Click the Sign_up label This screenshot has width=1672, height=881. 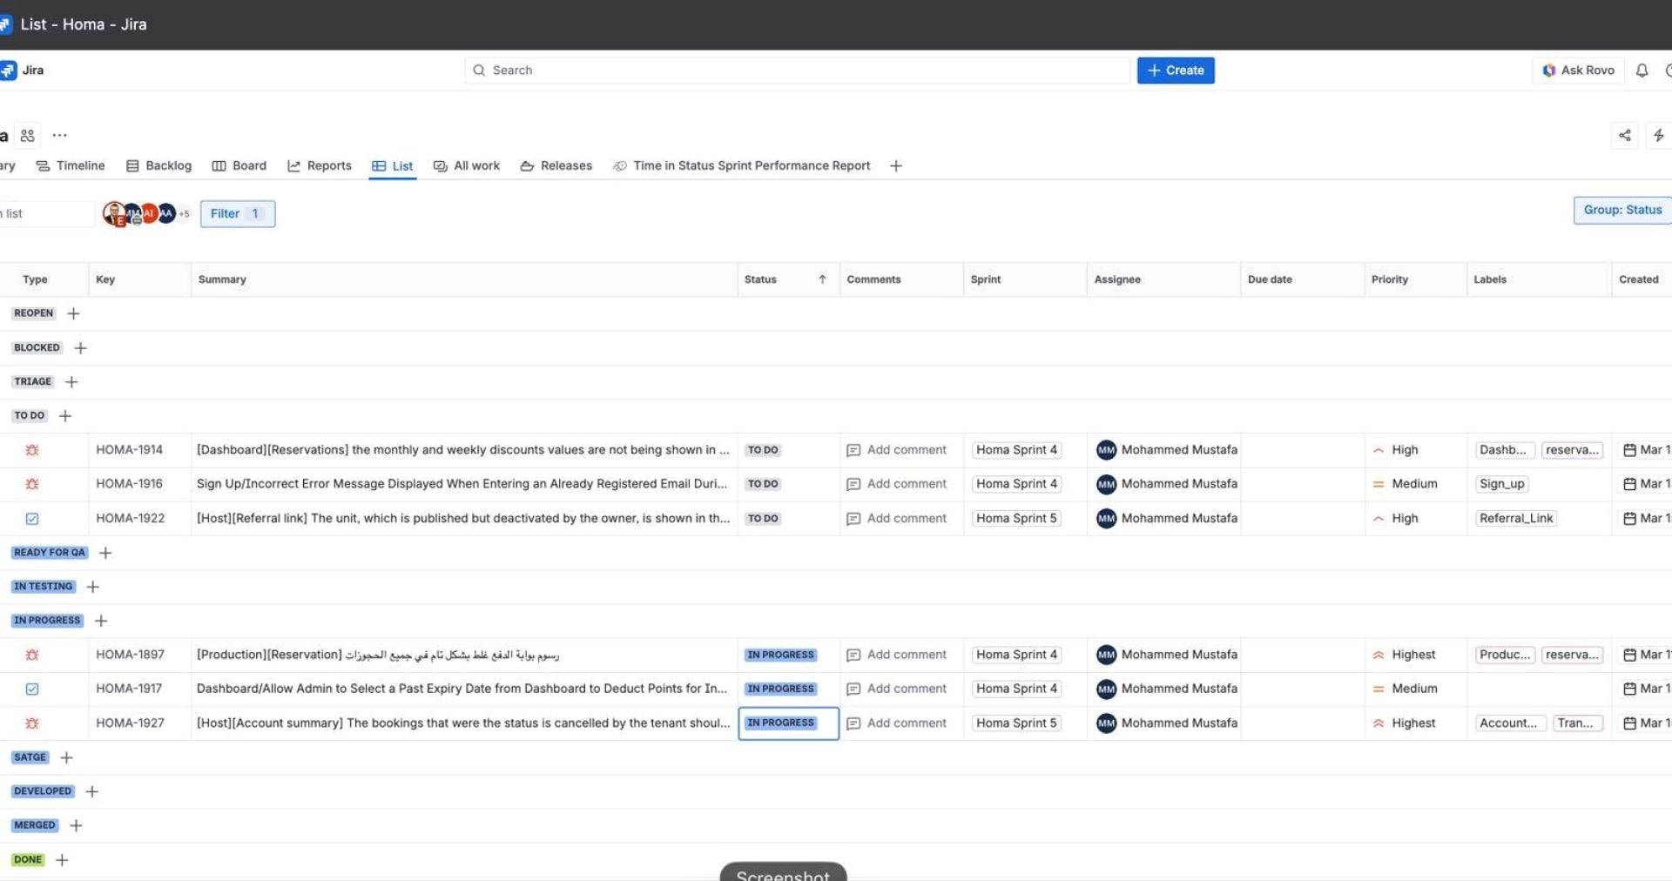click(1502, 484)
